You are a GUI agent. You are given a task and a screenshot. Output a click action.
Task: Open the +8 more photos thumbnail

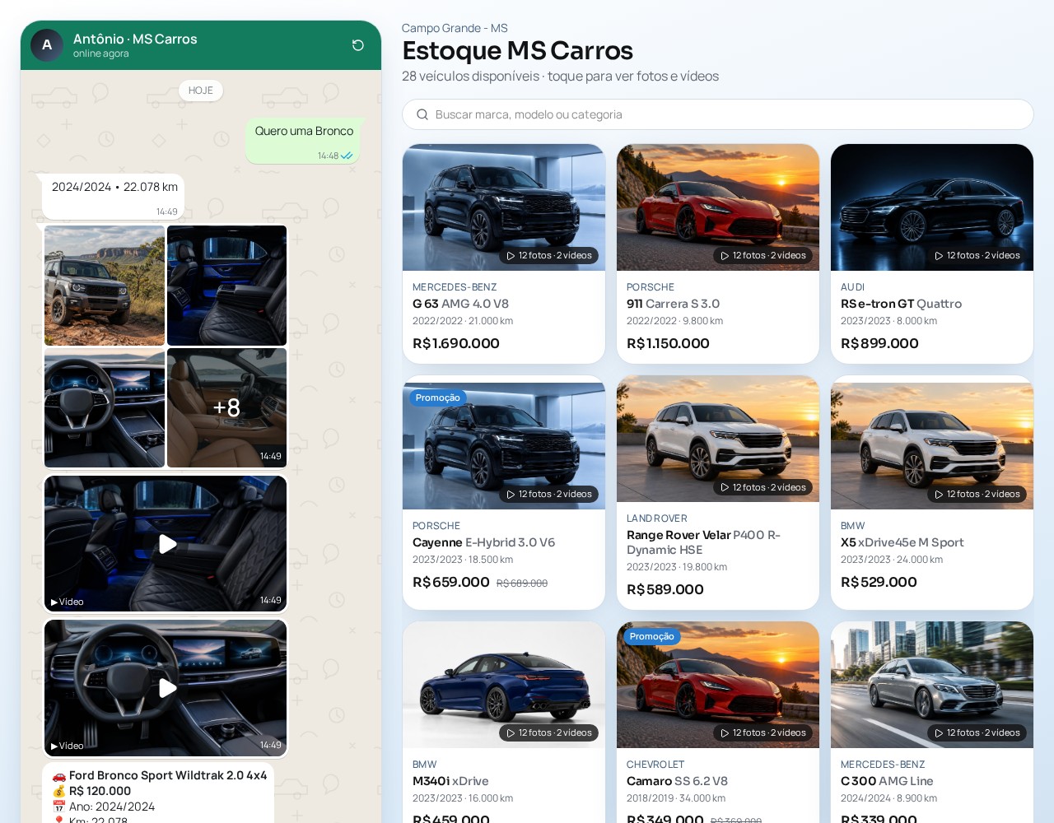pyautogui.click(x=226, y=407)
